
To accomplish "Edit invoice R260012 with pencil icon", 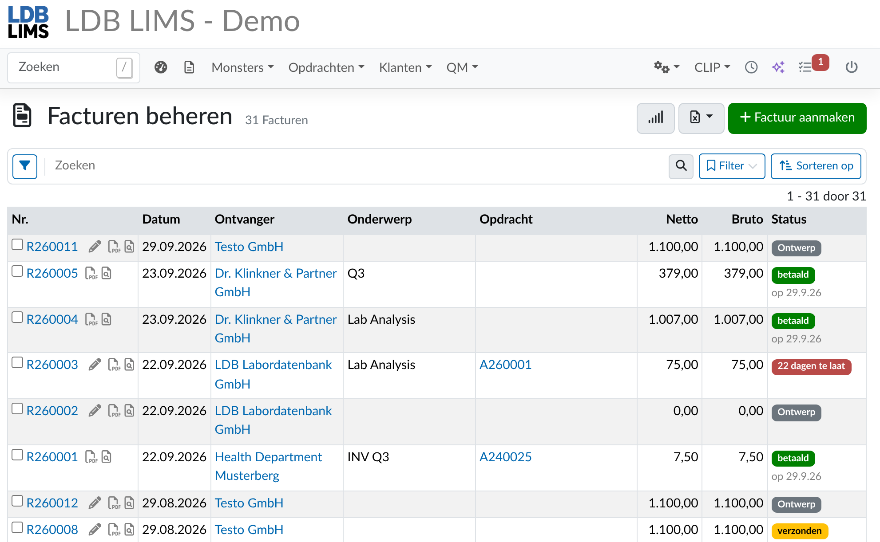I will pyautogui.click(x=95, y=503).
